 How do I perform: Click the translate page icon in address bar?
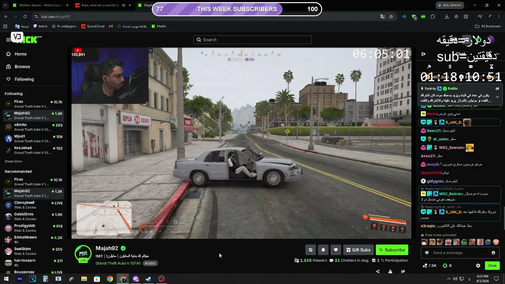[382, 17]
